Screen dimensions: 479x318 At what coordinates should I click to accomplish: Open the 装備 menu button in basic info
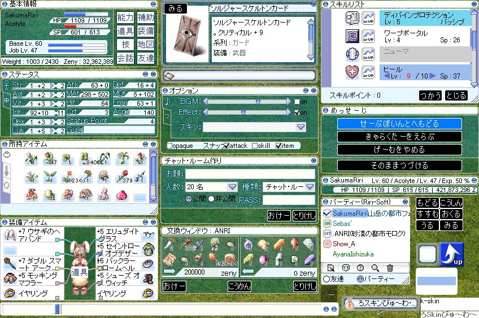[x=146, y=31]
